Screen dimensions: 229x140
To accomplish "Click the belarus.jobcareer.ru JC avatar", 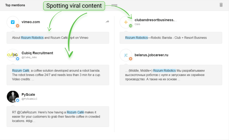I will pyautogui.click(x=126, y=55).
